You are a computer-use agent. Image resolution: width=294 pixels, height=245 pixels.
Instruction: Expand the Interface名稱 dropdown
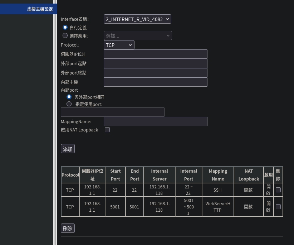pyautogui.click(x=137, y=19)
